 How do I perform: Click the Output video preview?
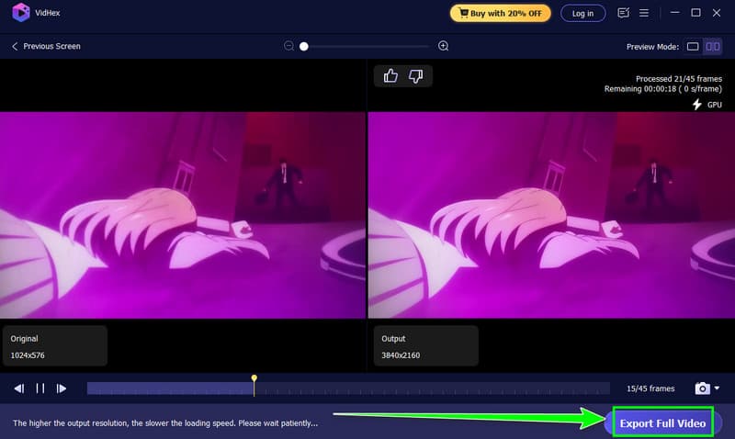coord(551,215)
